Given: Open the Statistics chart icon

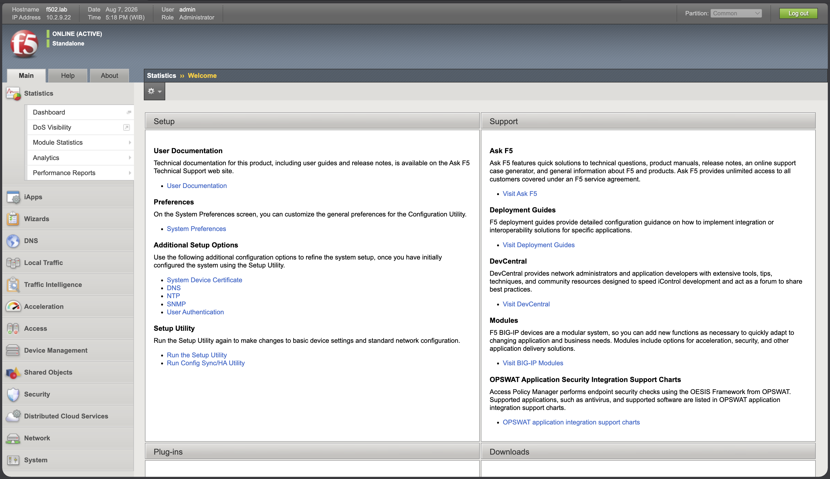Looking at the screenshot, I should click(13, 94).
